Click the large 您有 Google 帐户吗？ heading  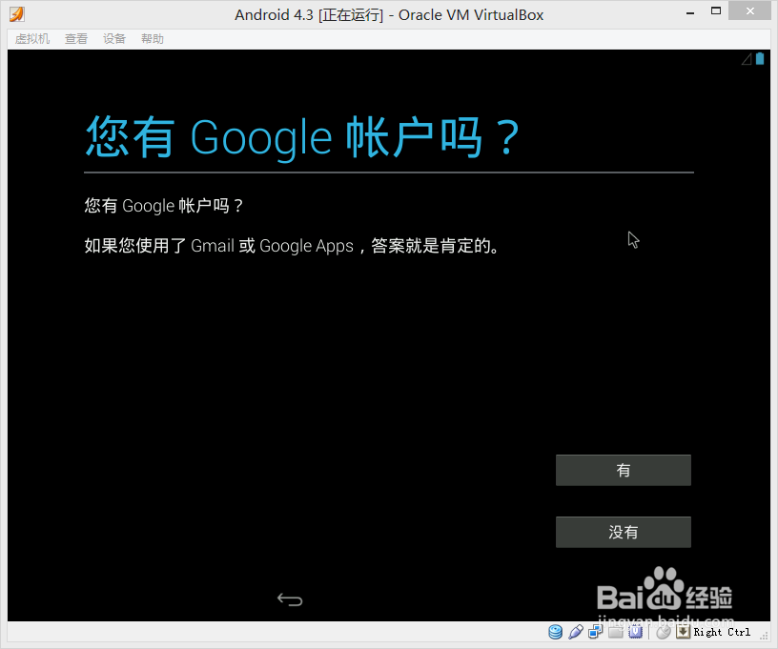pyautogui.click(x=302, y=137)
